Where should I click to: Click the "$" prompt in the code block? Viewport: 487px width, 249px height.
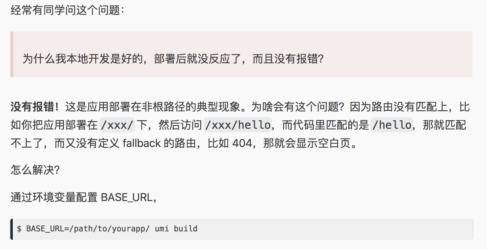[19, 229]
